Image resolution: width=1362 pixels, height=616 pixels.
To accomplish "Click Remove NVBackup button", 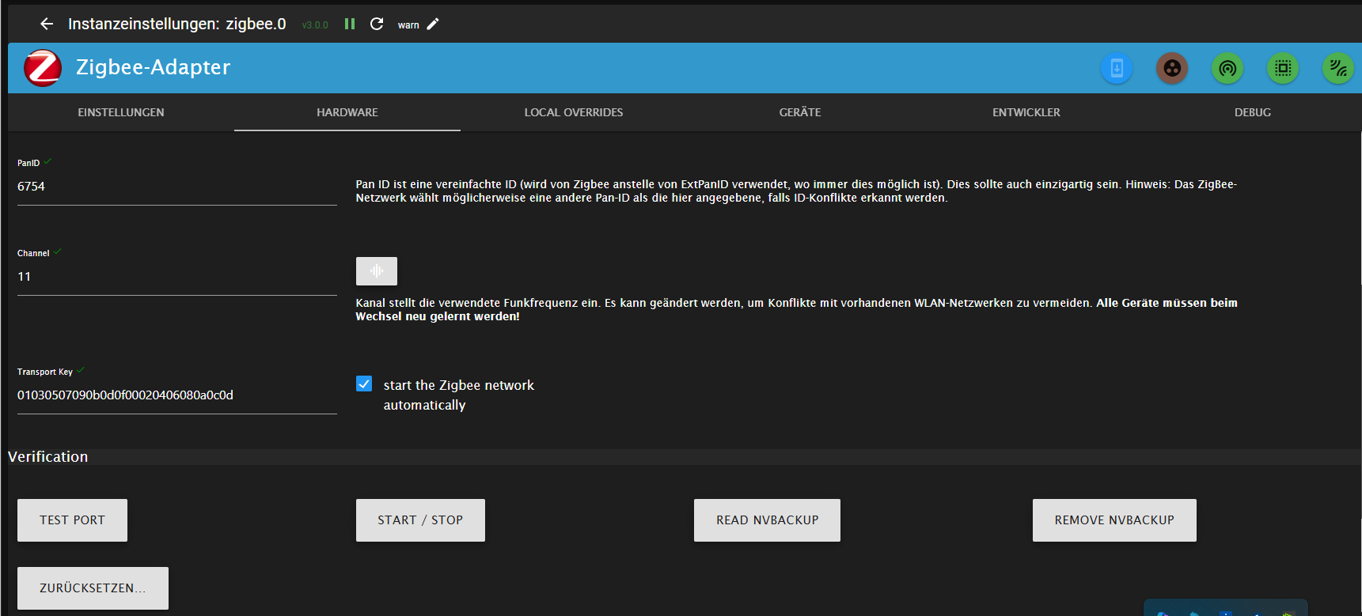I will click(x=1114, y=520).
